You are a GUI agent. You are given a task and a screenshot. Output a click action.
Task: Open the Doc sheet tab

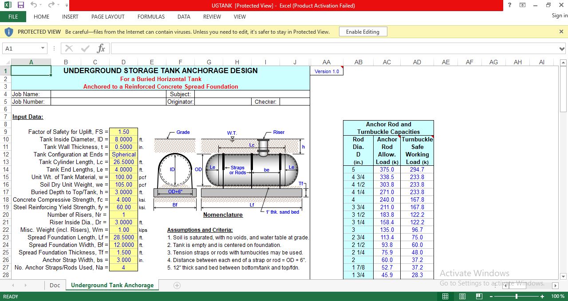54,285
